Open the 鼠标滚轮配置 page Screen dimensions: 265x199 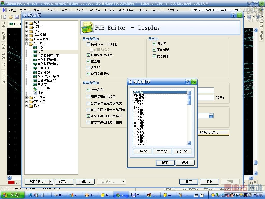coord(47,81)
